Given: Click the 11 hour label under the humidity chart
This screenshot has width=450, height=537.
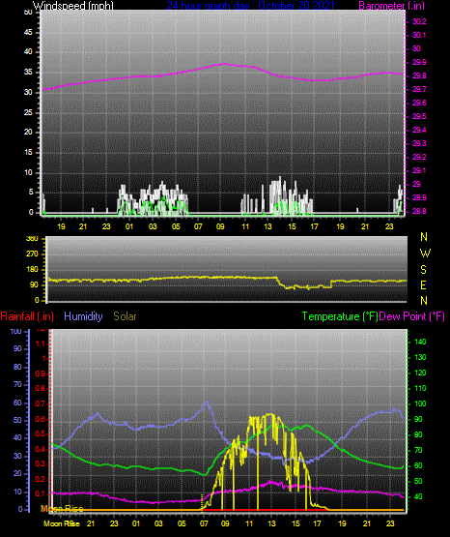Looking at the screenshot, I should [249, 523].
